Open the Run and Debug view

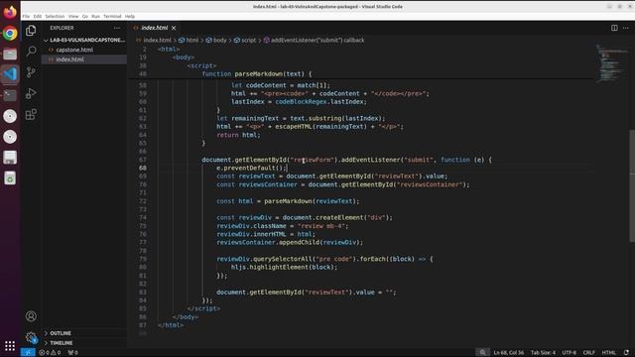tap(31, 93)
